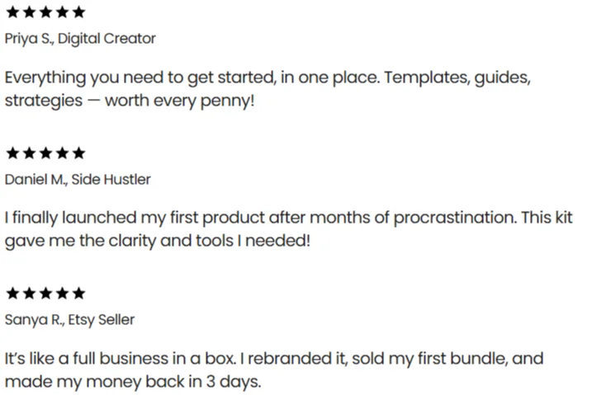Click first star of Daniel's rating
592x395 pixels.
[13, 153]
